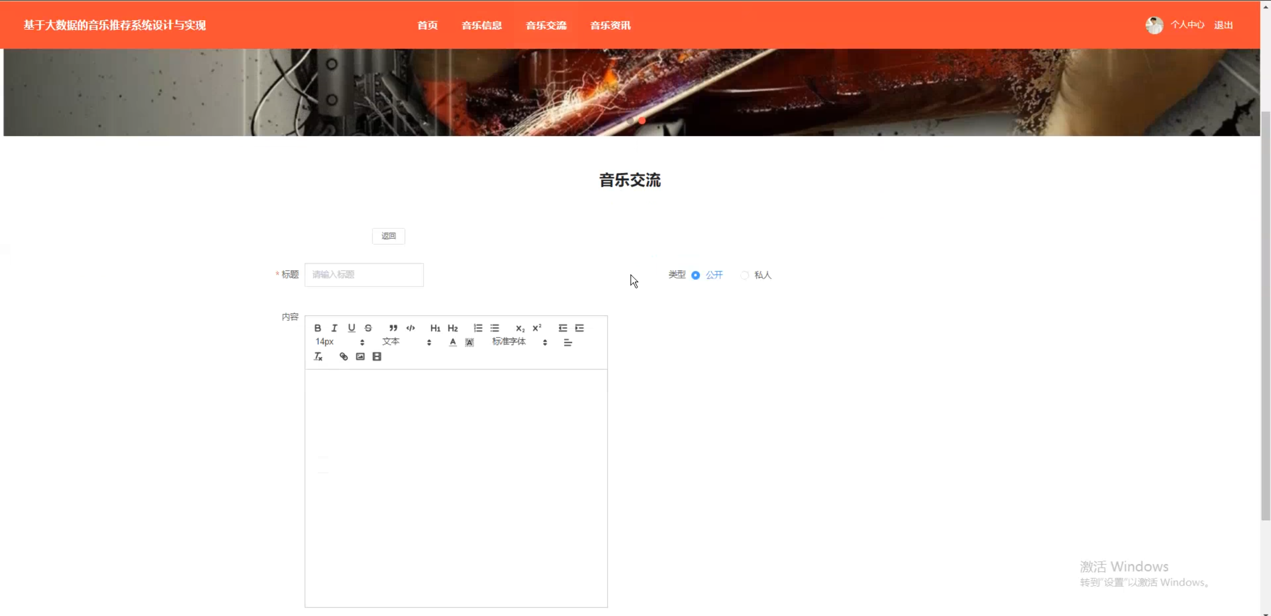Select the 公开 radio option

695,275
